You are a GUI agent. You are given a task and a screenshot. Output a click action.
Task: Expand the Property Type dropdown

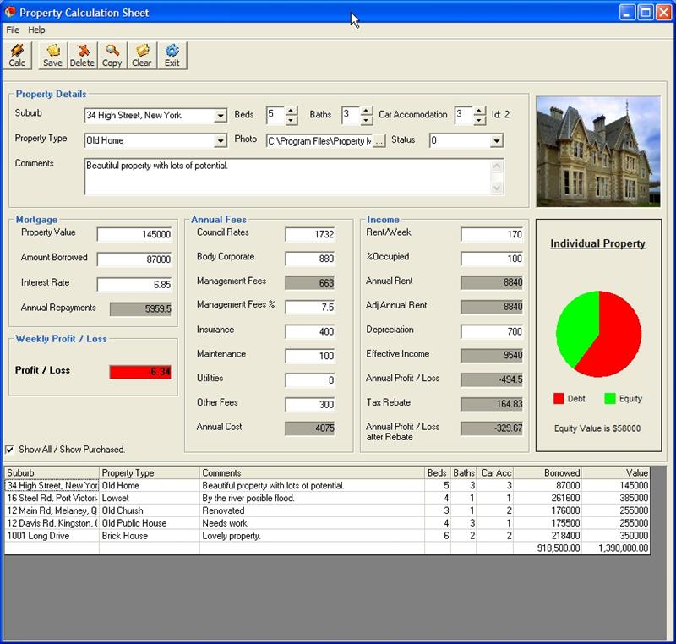coord(221,141)
